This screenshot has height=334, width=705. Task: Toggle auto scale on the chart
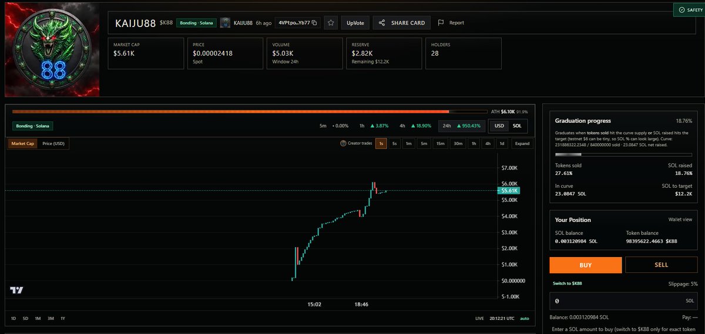click(525, 318)
